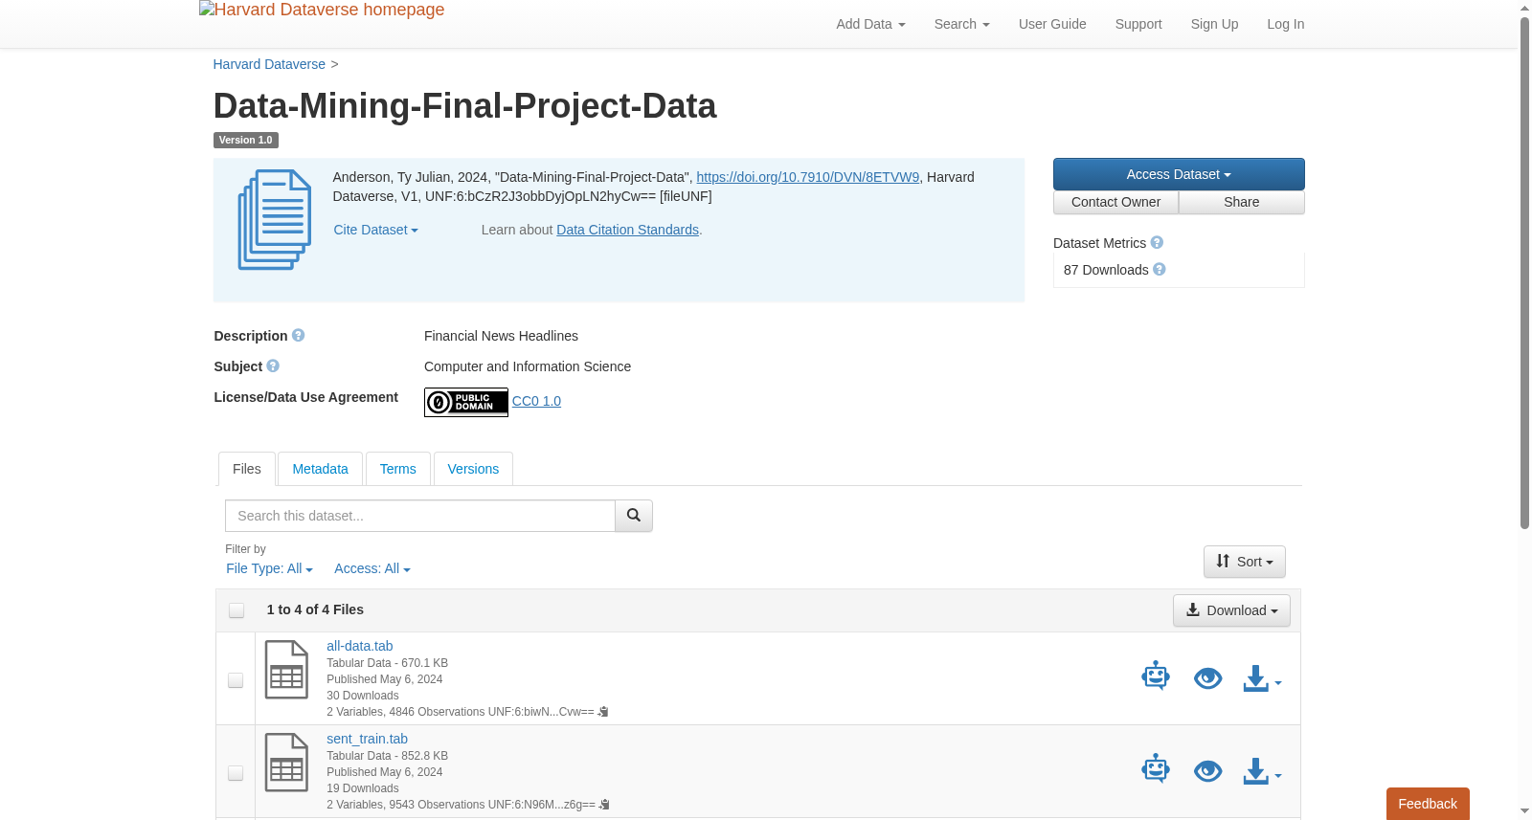This screenshot has height=820, width=1532.
Task: Tick the select-all files checkbox
Action: pos(237,610)
